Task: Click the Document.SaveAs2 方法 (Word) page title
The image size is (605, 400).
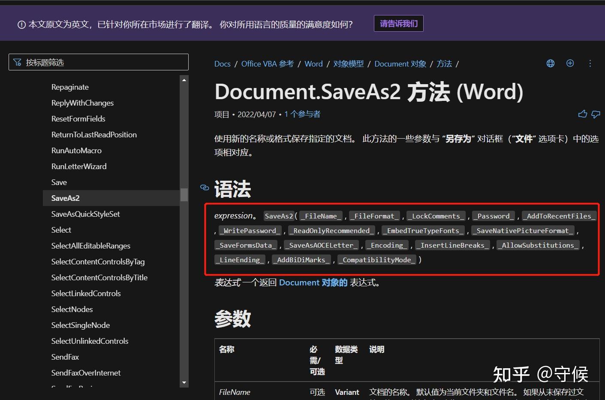Action: [x=369, y=91]
